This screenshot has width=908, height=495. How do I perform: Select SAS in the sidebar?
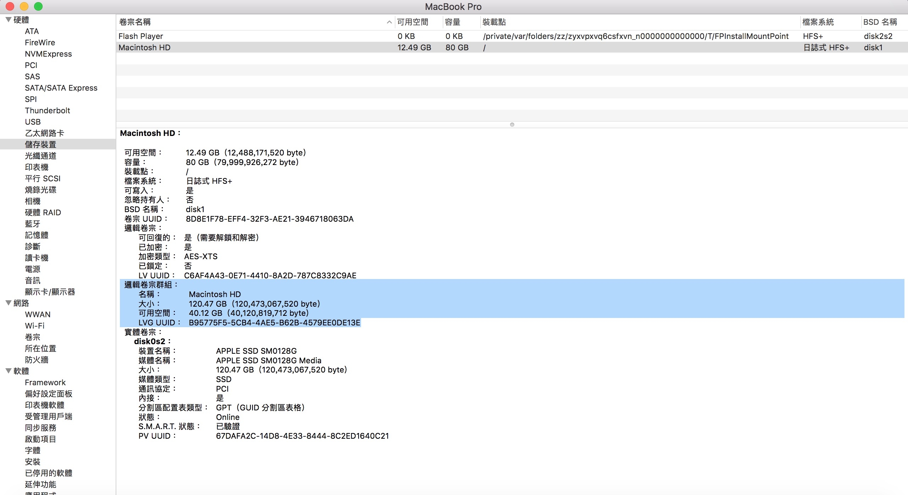pyautogui.click(x=32, y=76)
